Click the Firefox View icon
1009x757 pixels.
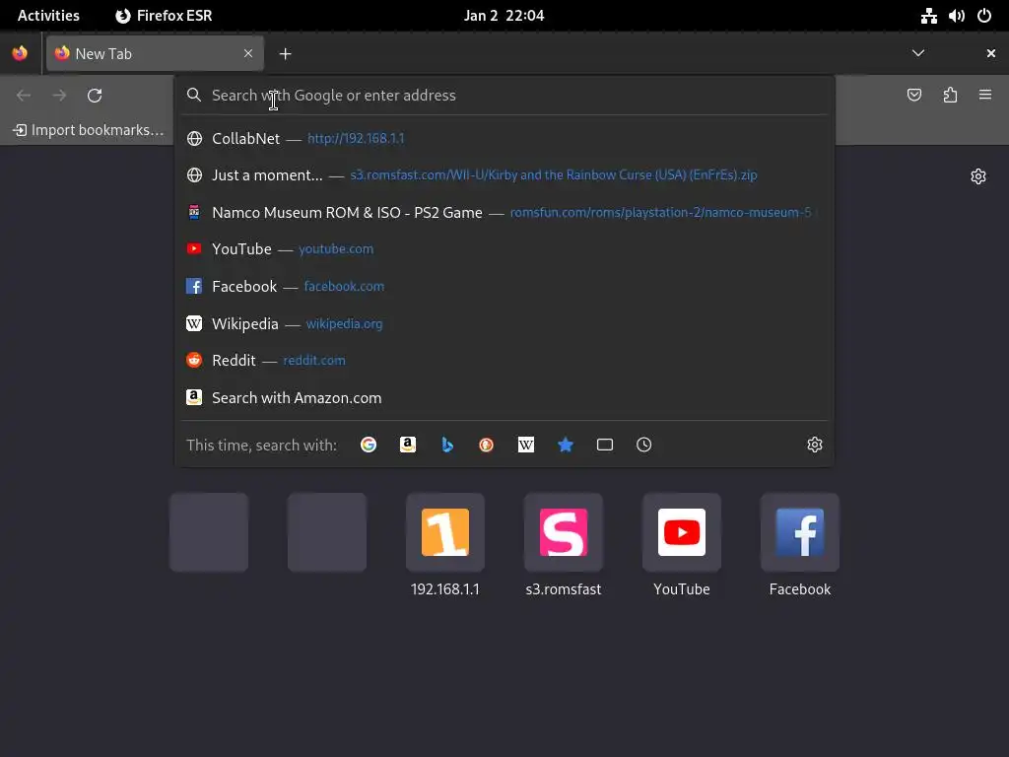click(x=20, y=53)
